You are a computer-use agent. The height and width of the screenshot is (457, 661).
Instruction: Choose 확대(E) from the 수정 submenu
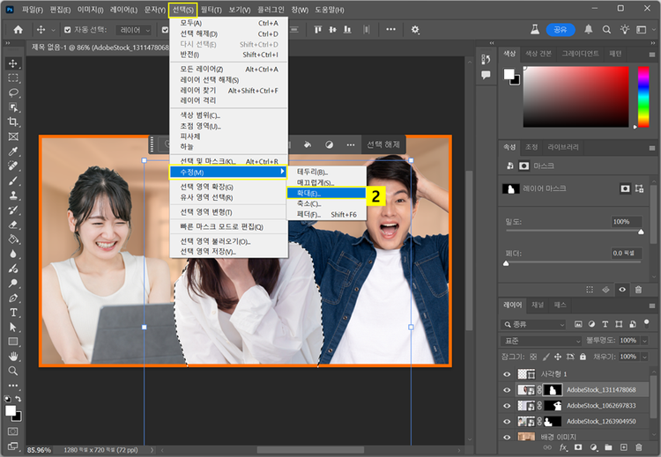pos(309,194)
